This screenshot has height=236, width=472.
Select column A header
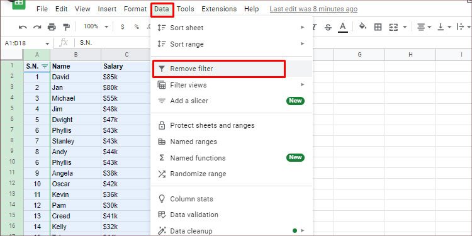click(x=37, y=55)
